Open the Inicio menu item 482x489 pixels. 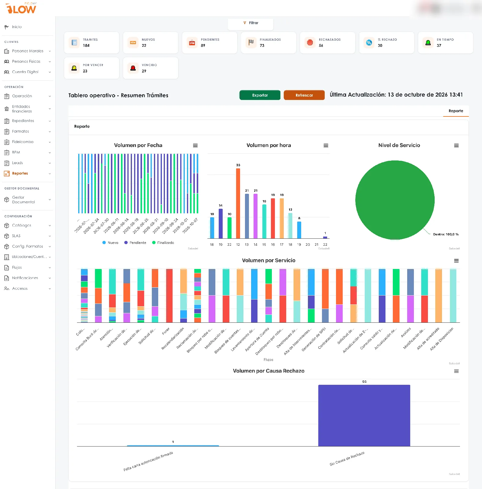coord(17,27)
